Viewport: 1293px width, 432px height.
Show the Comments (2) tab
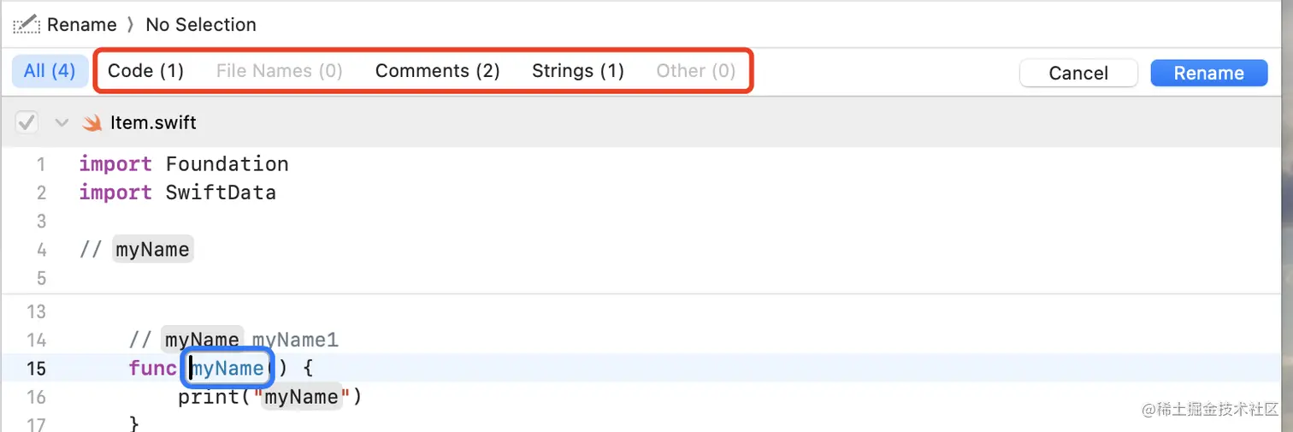tap(438, 71)
